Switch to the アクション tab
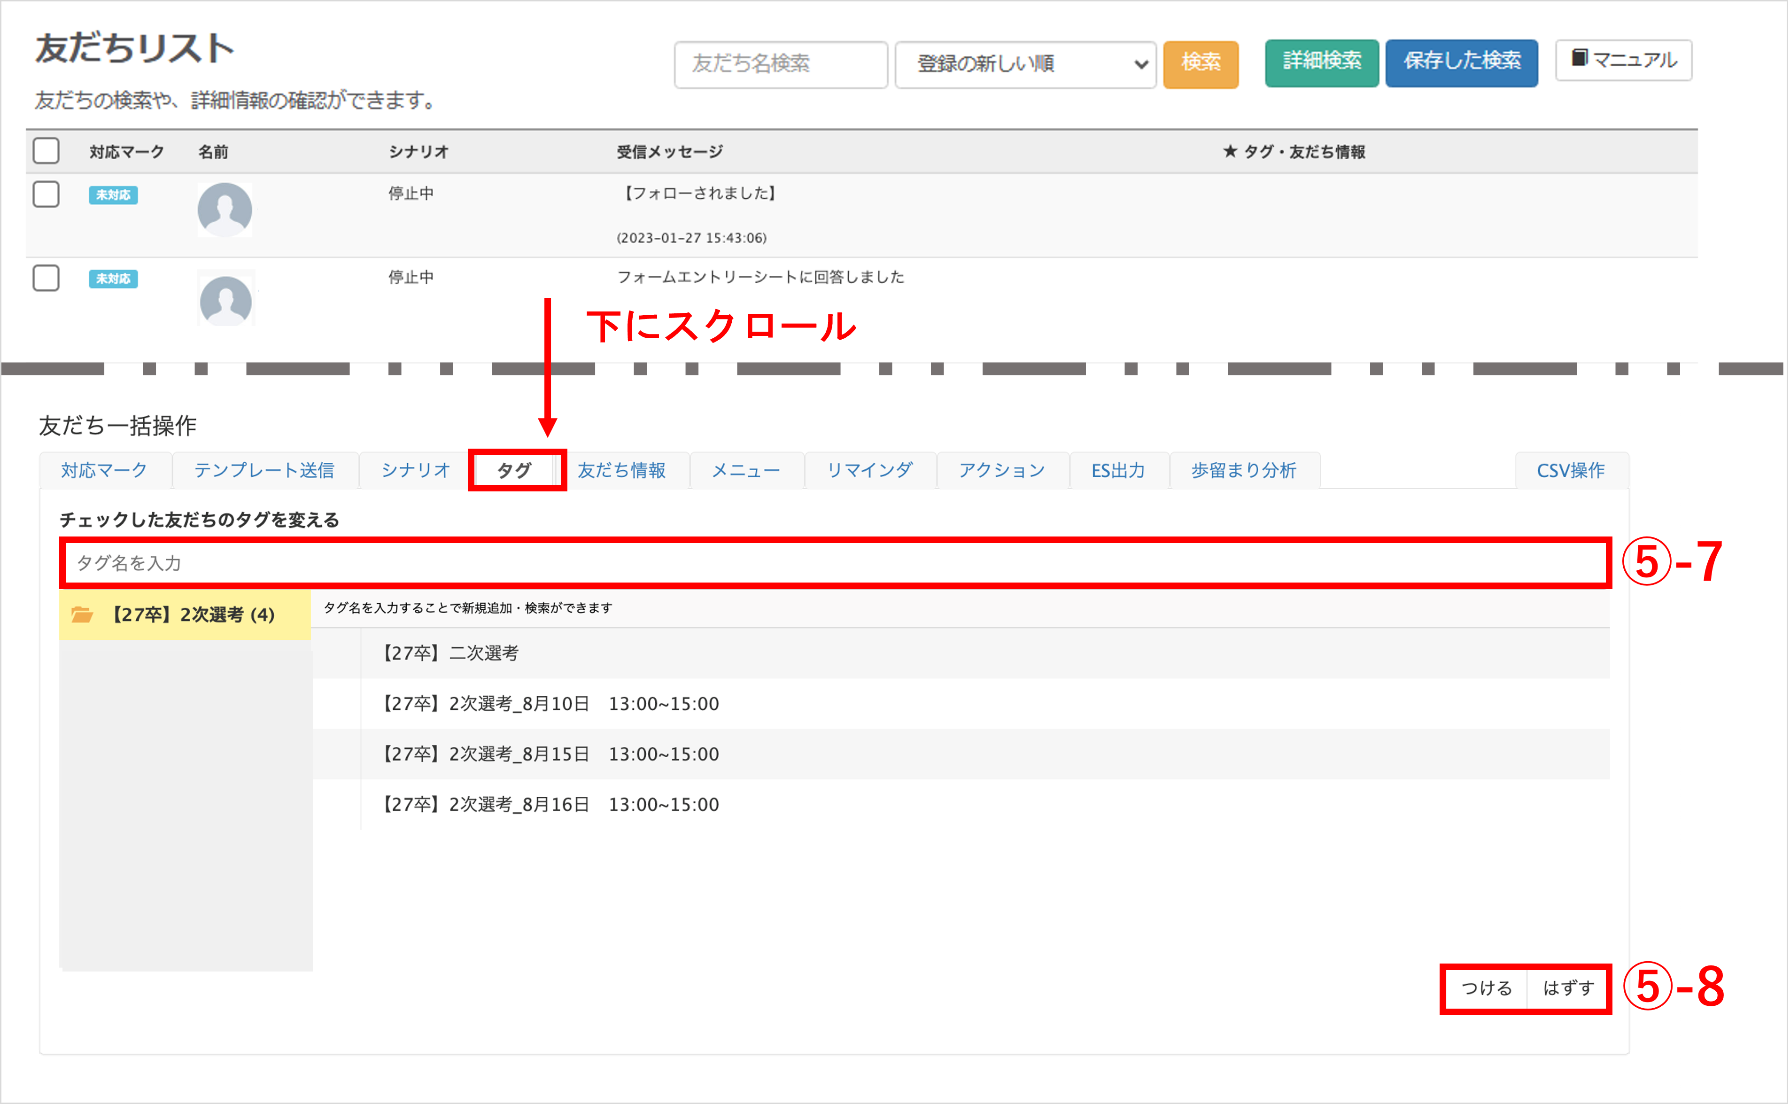This screenshot has height=1104, width=1790. pos(1002,470)
